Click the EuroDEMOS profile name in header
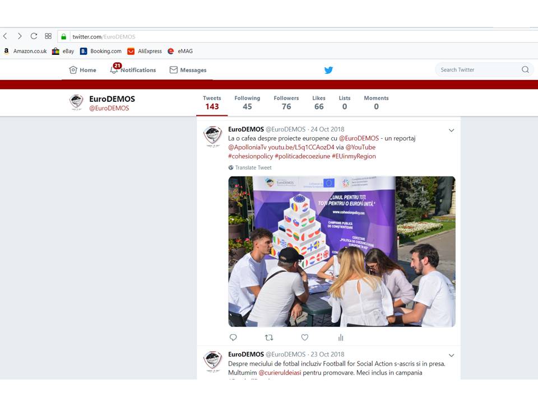The width and height of the screenshot is (538, 403). (112, 99)
